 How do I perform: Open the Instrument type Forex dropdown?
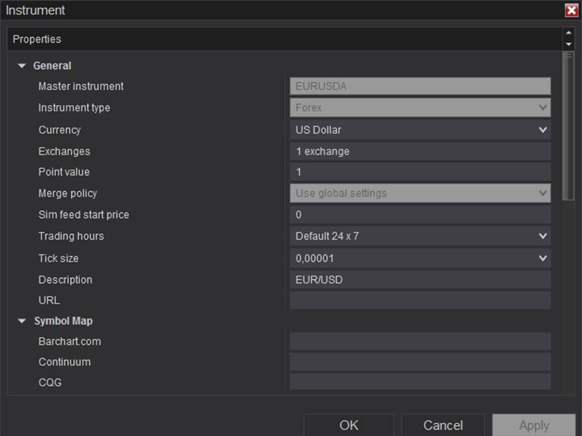click(420, 108)
